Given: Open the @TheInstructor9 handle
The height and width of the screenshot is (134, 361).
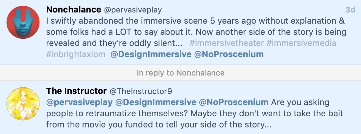Looking at the screenshot, I should point(141,91).
